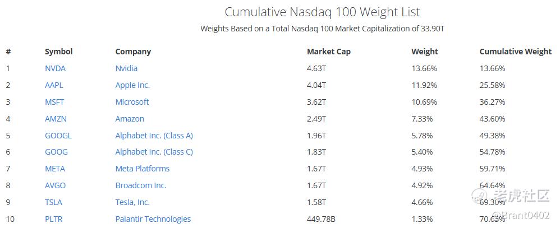Open the Microsoft company link

[x=132, y=102]
